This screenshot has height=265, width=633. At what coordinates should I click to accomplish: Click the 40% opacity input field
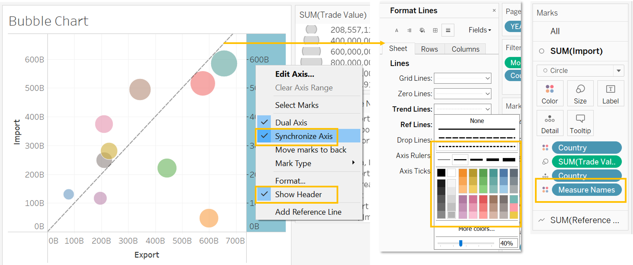(x=507, y=243)
